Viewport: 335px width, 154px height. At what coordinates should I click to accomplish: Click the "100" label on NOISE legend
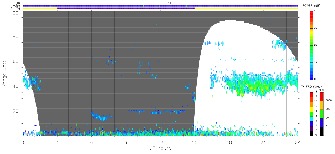coord(327,118)
